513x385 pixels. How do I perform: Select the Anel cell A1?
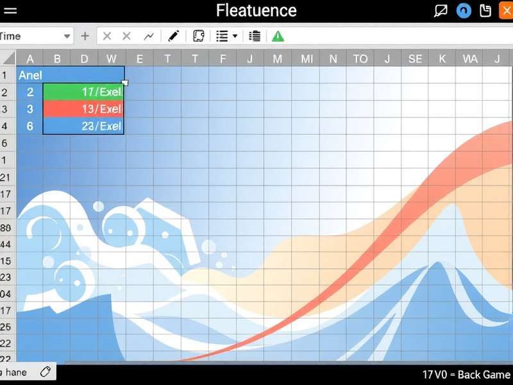[x=30, y=74]
